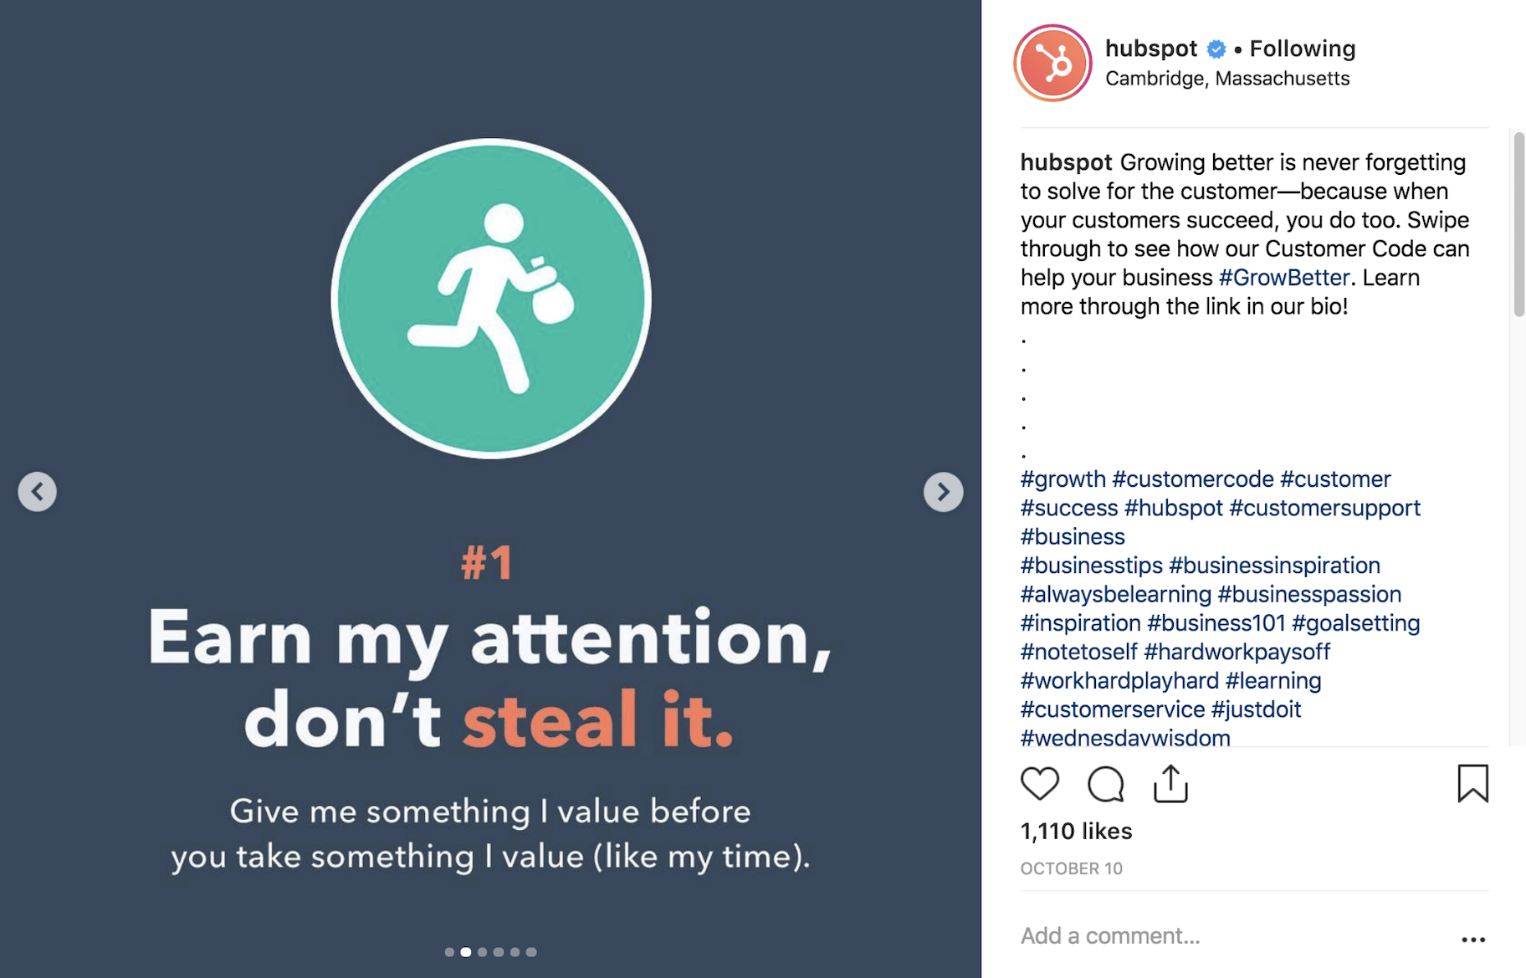Visit the Cambridge, Massachusetts location page
The width and height of the screenshot is (1526, 978).
1228,78
